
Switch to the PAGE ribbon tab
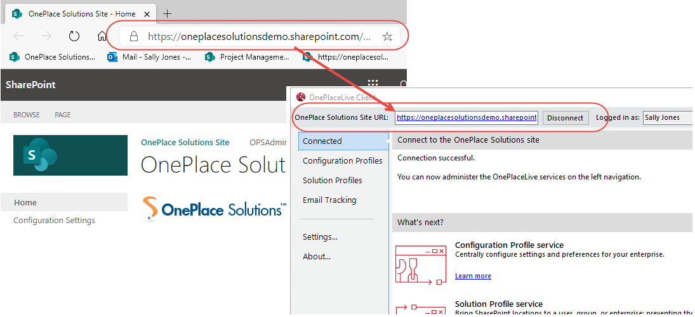click(62, 115)
